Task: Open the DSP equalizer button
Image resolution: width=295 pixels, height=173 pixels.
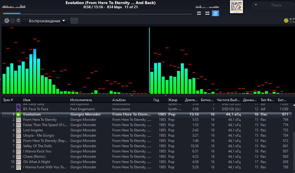Action: point(215,13)
